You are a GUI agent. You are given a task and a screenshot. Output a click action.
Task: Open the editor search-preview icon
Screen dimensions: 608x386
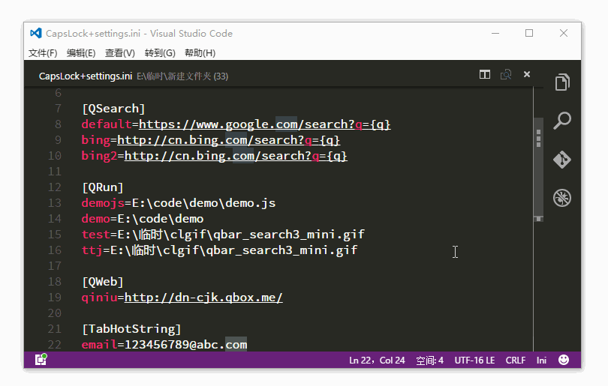coord(506,74)
